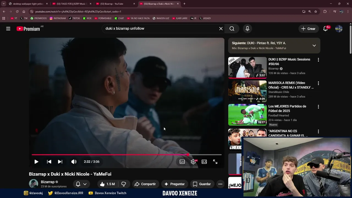Open the PROMIEDOS bookmark
The height and width of the screenshot is (198, 352).
pos(38,18)
